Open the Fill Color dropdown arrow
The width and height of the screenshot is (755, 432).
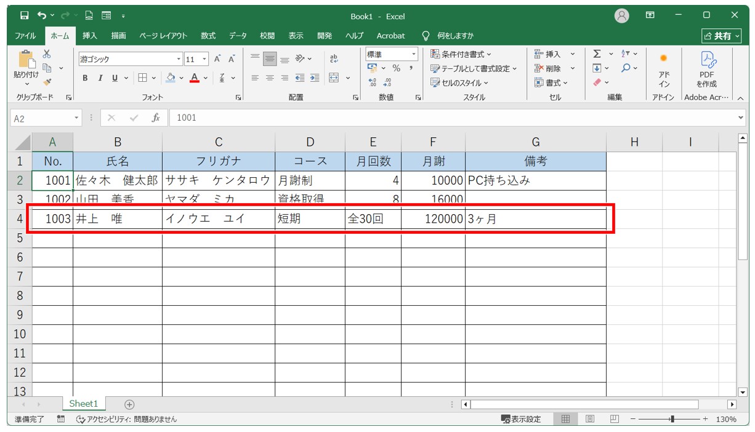181,78
